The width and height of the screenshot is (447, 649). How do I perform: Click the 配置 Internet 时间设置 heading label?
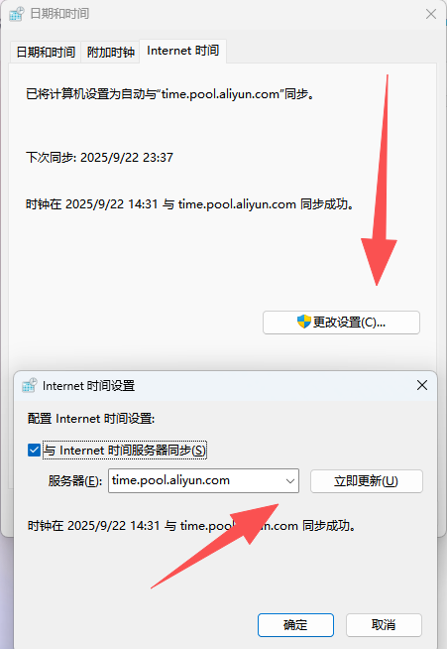click(91, 419)
